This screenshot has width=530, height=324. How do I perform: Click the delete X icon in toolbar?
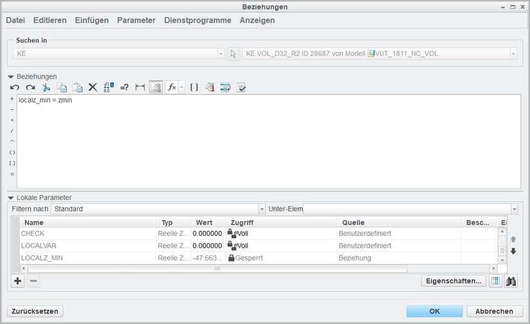[92, 87]
